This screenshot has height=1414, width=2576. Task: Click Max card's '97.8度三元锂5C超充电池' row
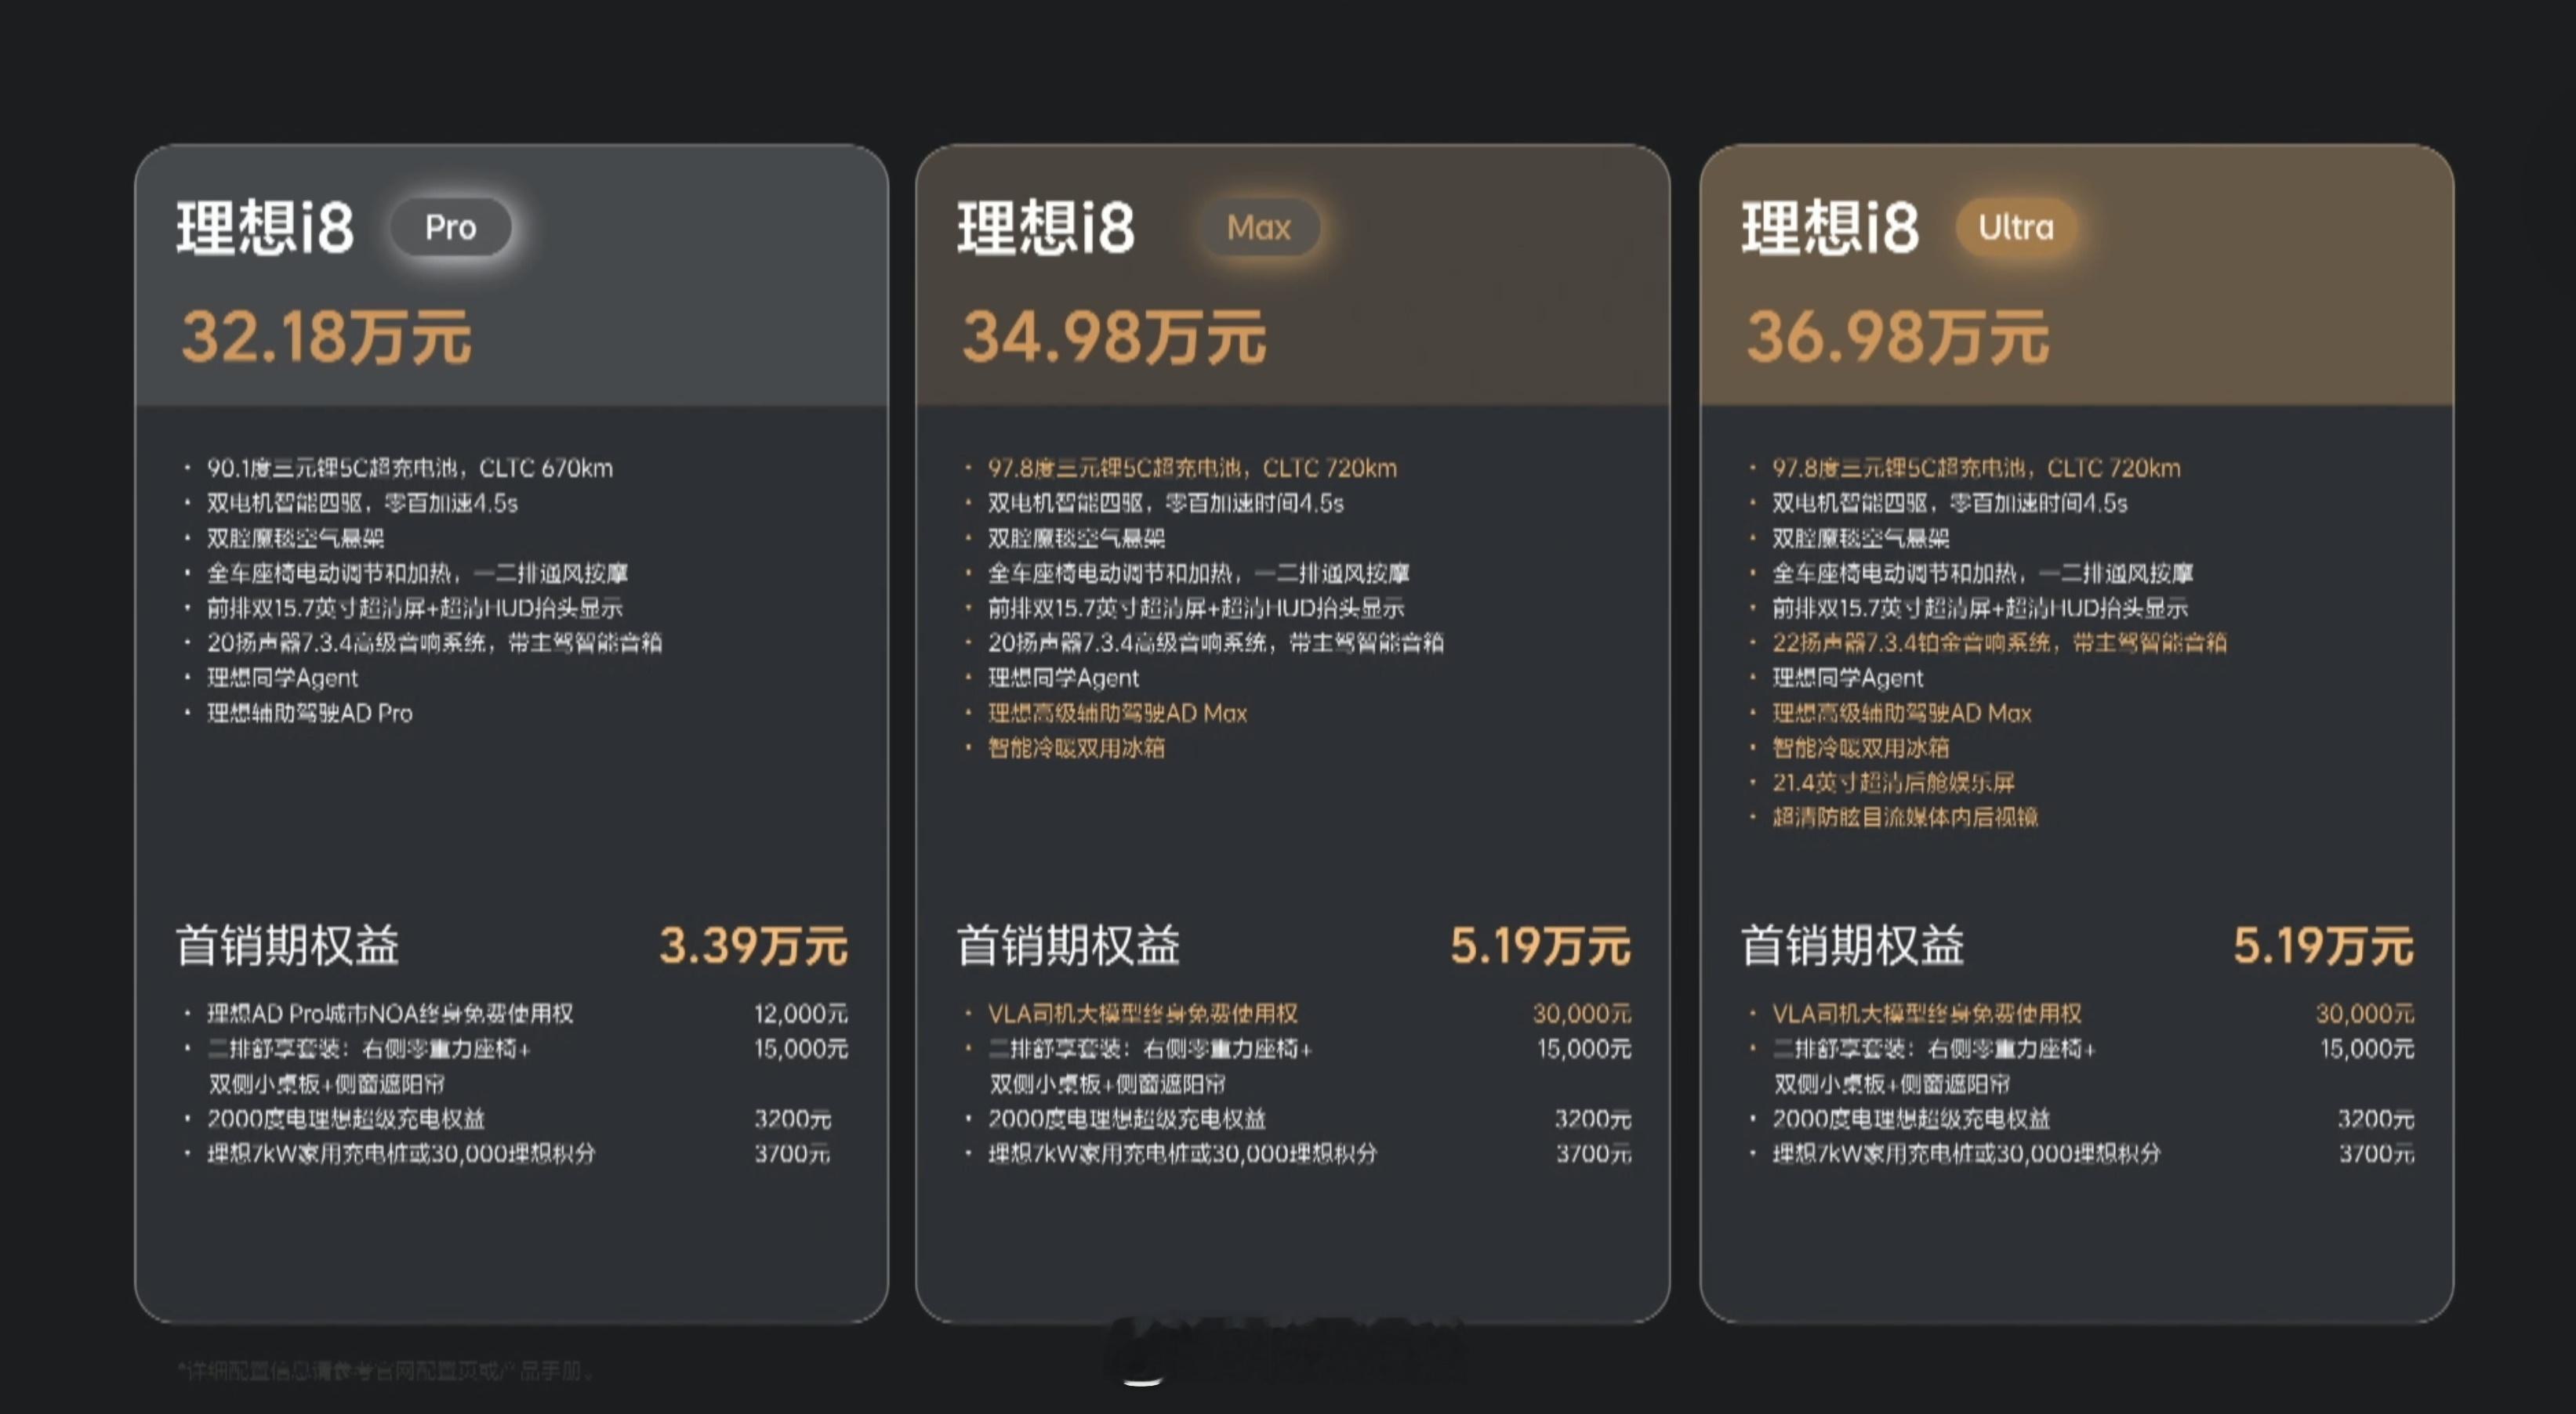tap(1192, 468)
